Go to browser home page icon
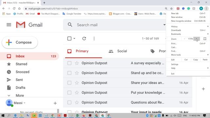This screenshot has height=118, width=210. pos(19,9)
